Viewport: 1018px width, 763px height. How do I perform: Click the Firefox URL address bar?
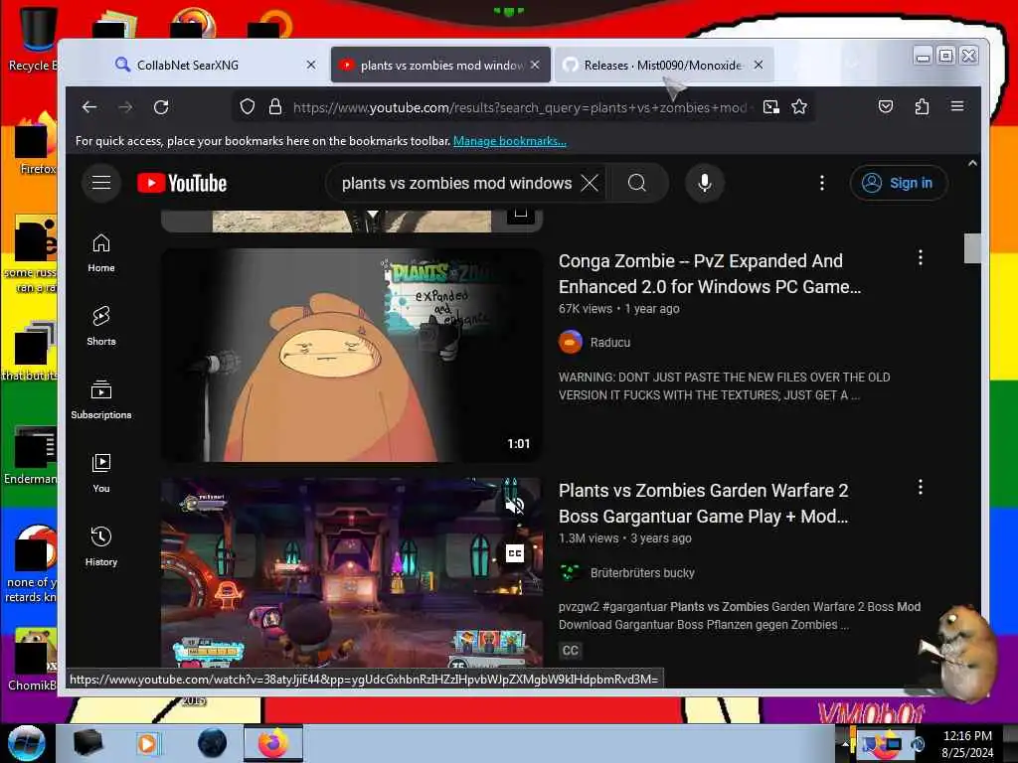519,107
